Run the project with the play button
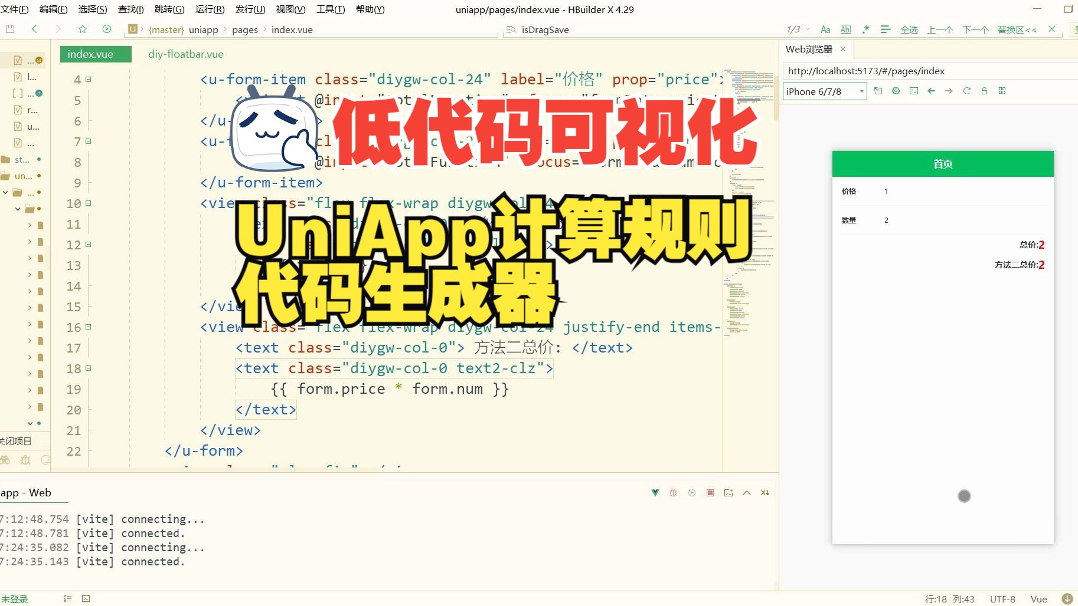The width and height of the screenshot is (1078, 606). [x=107, y=28]
